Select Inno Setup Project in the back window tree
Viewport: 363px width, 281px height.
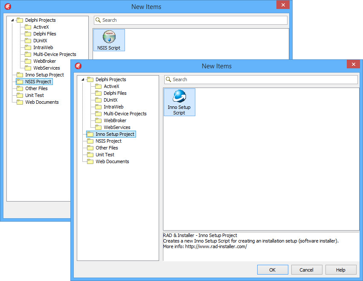tap(44, 75)
